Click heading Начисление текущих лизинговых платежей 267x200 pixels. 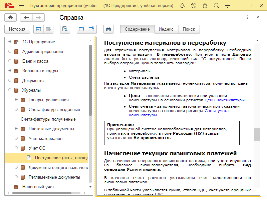171,153
